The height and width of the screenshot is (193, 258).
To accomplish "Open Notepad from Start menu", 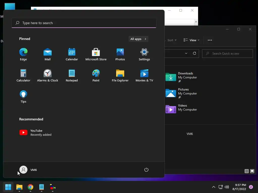I will tap(72, 75).
